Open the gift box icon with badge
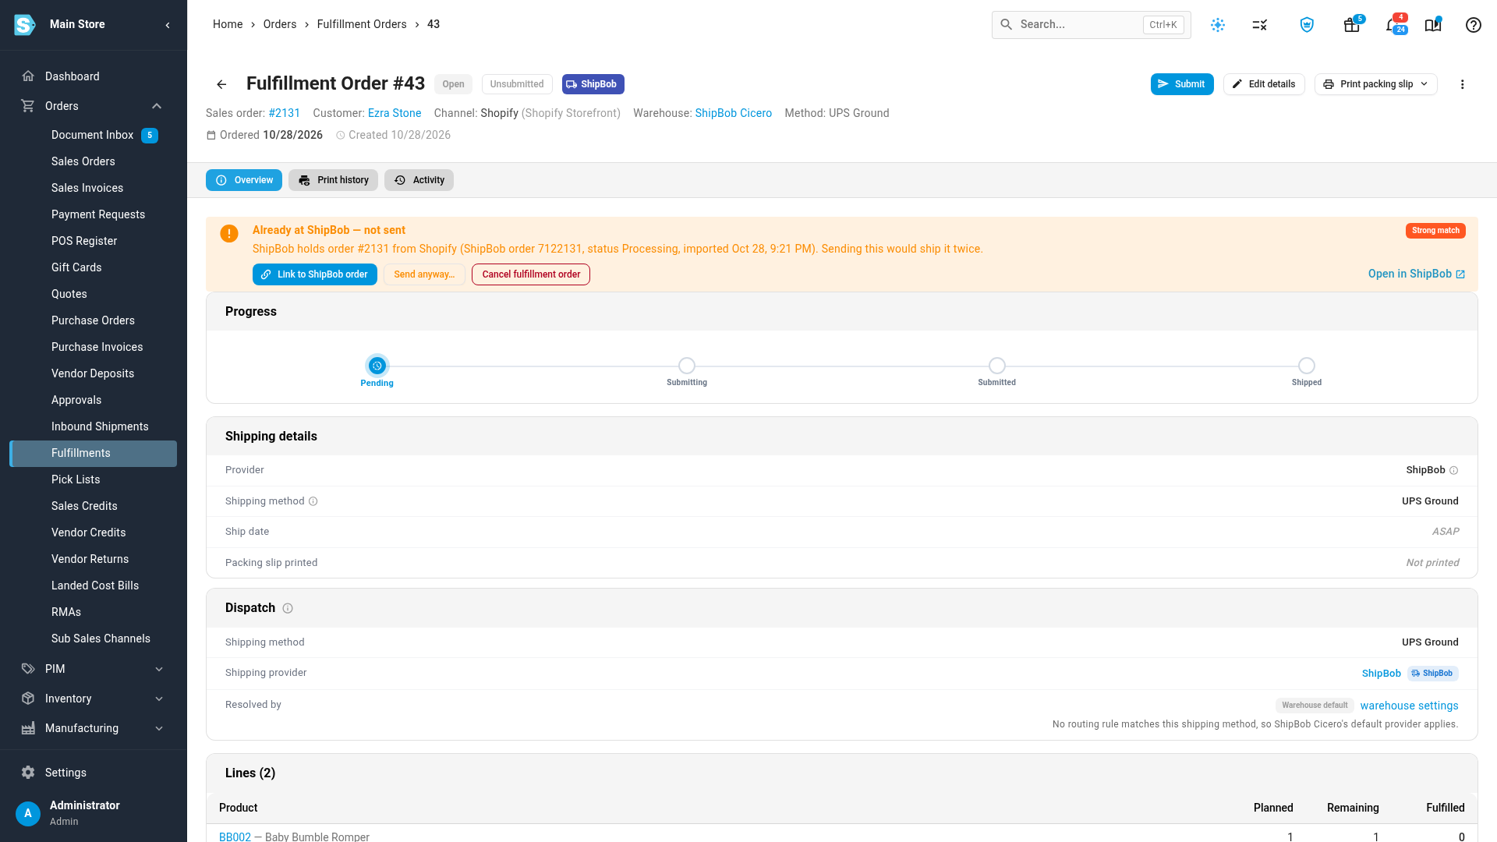1497x842 pixels. click(x=1352, y=25)
